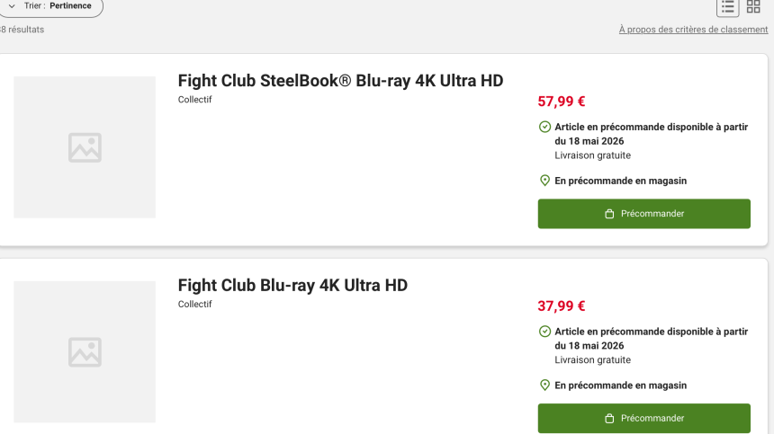This screenshot has height=434, width=774.
Task: Click the 57,99 € price
Action: (562, 102)
